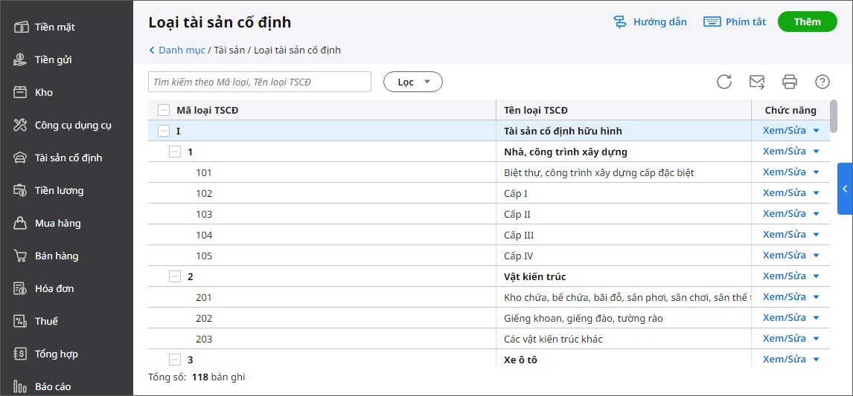Viewport: 853px width, 396px height.
Task: Click the Mua hàng shopping bag icon
Action: (21, 223)
